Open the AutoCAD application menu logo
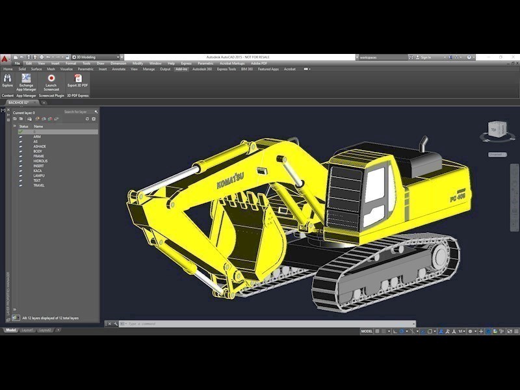Image resolution: width=520 pixels, height=390 pixels. point(5,59)
